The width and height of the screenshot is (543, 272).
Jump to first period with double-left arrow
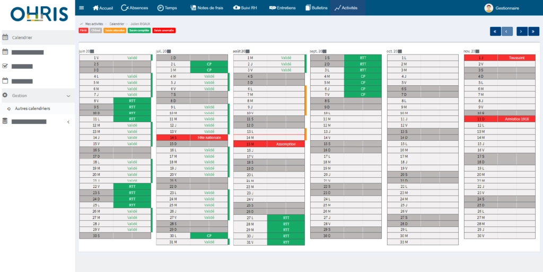tap(495, 31)
